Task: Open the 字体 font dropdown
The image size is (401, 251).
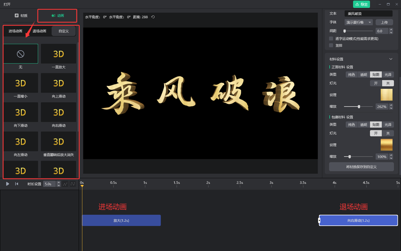Action: [x=358, y=22]
